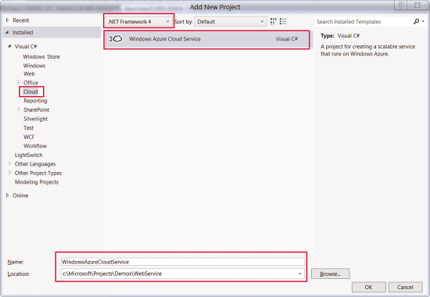Select the LightSwitch category
Viewport: 430px width, 297px height.
28,155
